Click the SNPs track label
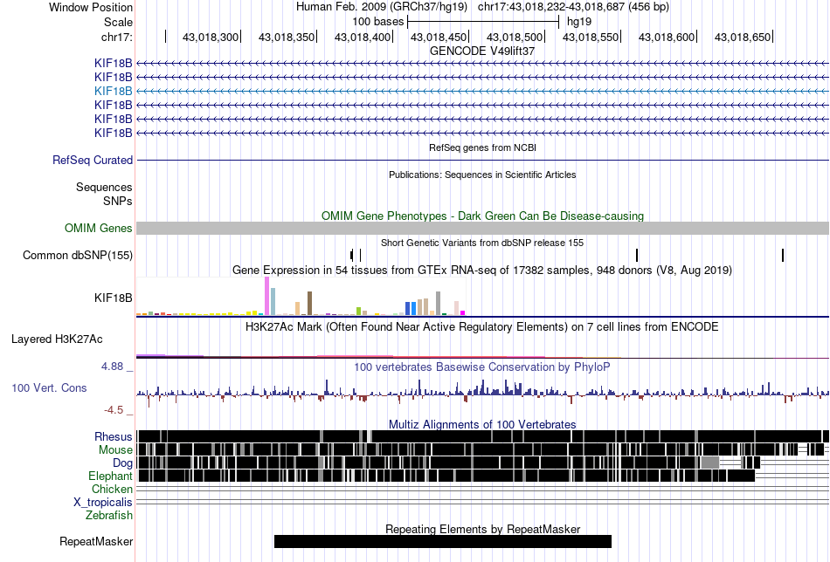 pyautogui.click(x=118, y=201)
